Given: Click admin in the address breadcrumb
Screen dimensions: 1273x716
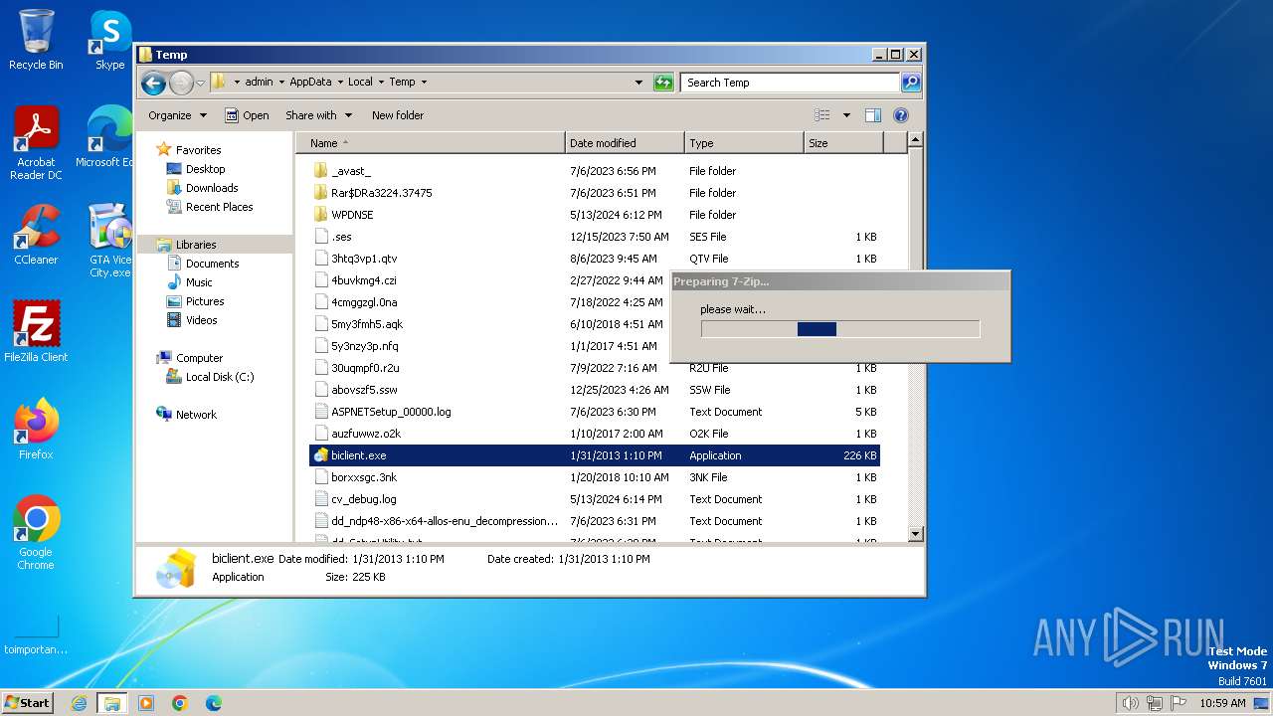Looking at the screenshot, I should [x=259, y=83].
